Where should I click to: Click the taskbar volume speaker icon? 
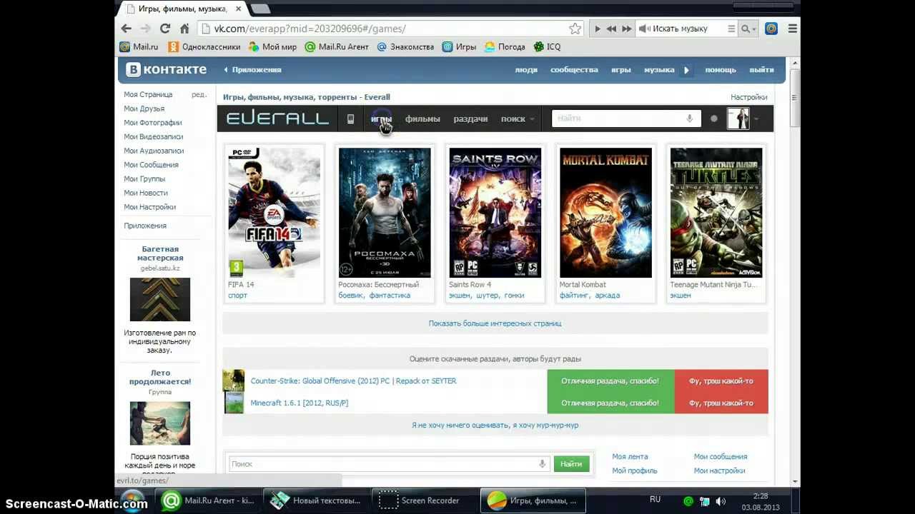tap(721, 501)
